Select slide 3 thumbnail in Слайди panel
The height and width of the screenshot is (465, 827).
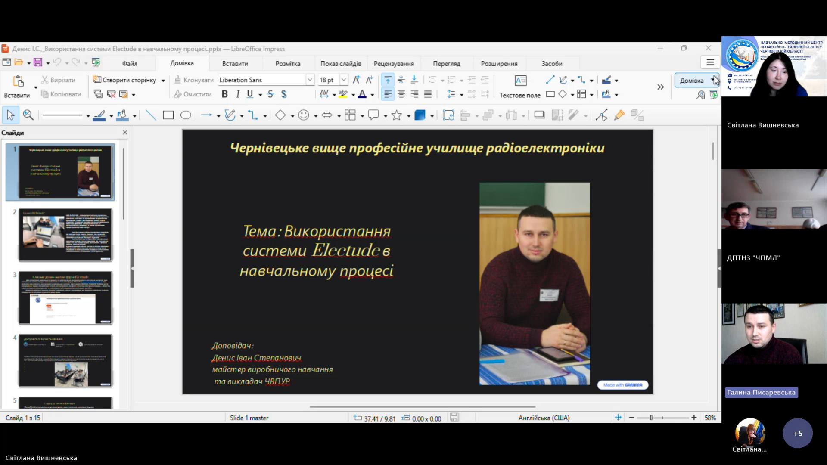pos(65,298)
